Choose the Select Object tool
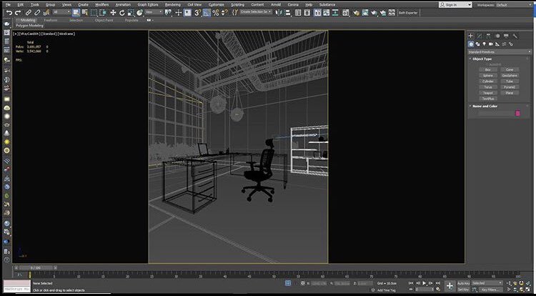Viewport: 536px width, 296px height. tap(76, 13)
